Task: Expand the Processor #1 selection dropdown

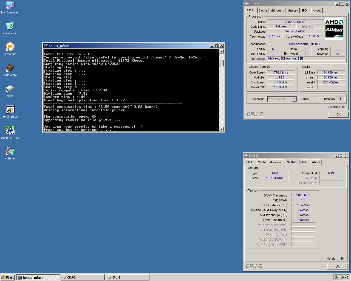Action: point(294,99)
